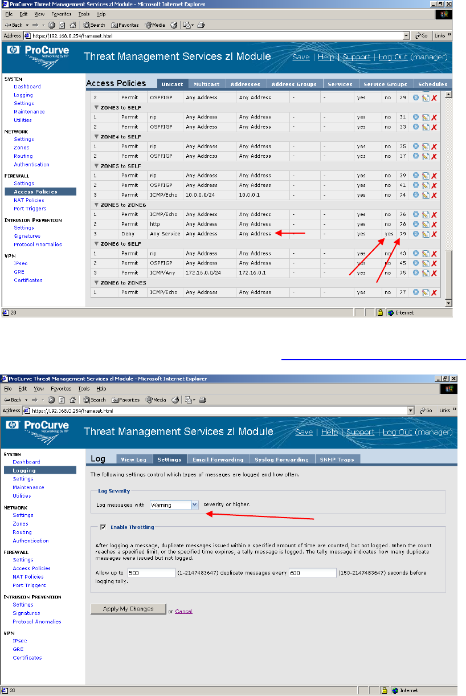Delete policy ID 45 using its red X

(x=434, y=263)
